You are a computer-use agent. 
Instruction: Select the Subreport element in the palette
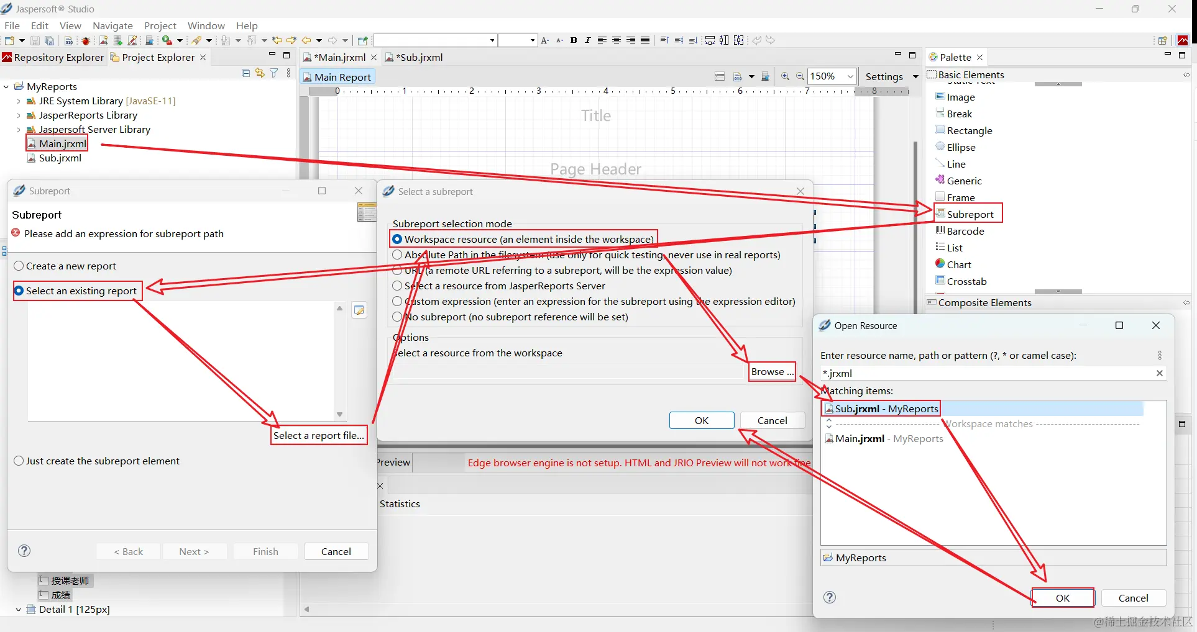965,215
